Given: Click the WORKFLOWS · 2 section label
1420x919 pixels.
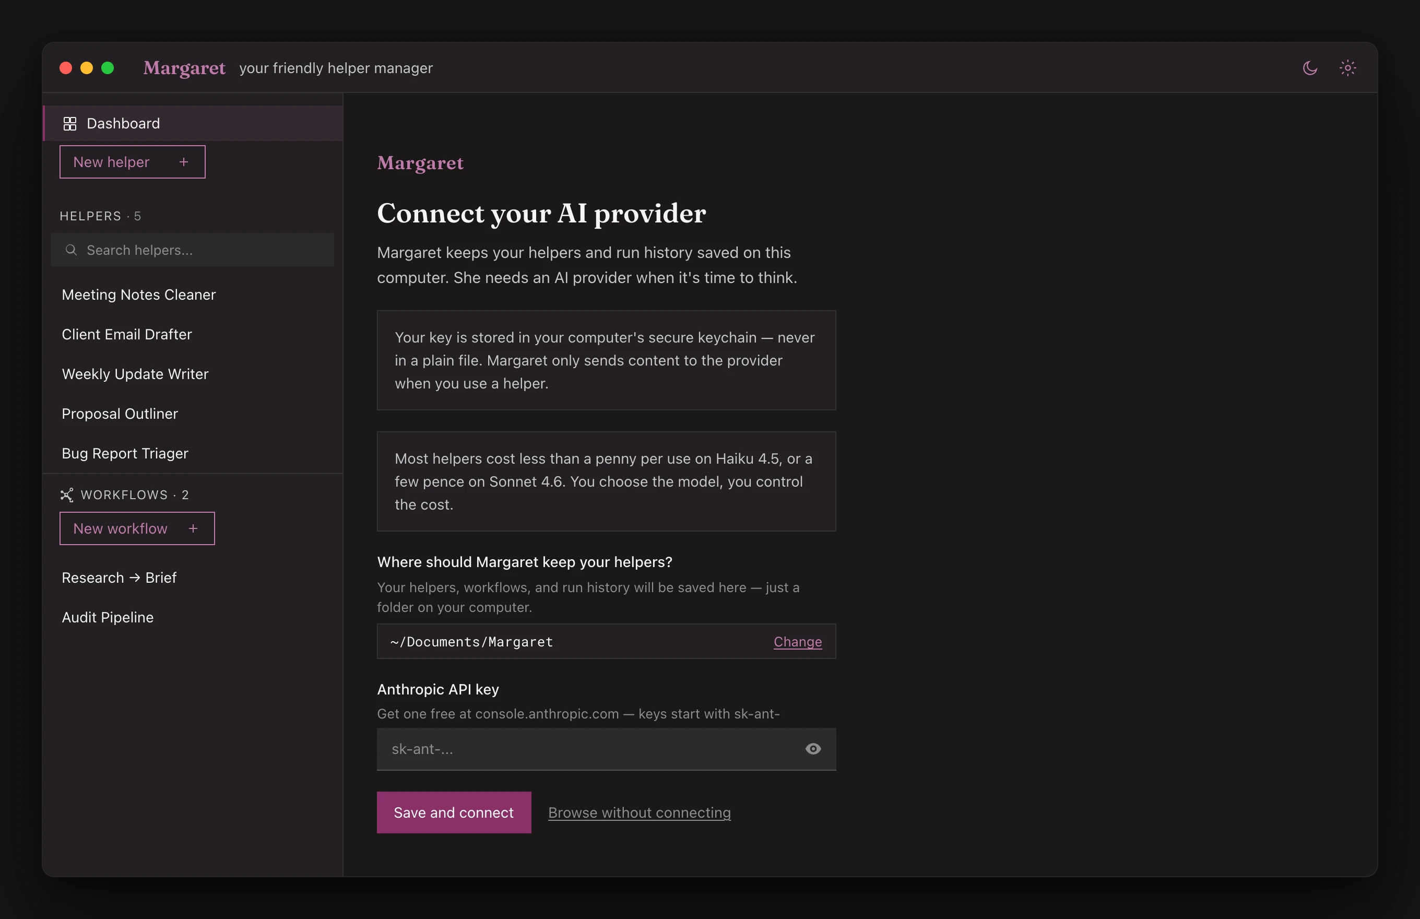Looking at the screenshot, I should point(135,494).
